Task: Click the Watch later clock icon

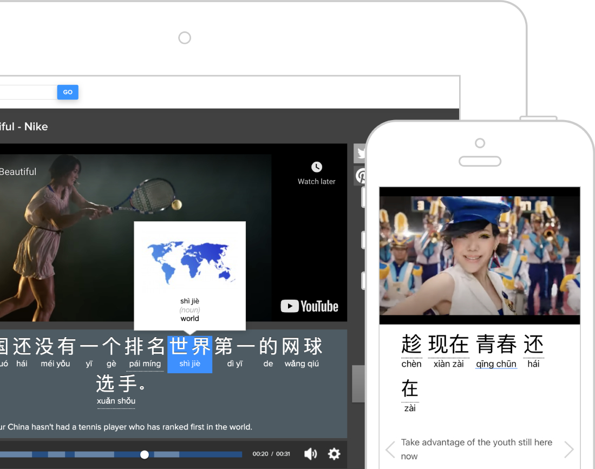Action: point(316,167)
